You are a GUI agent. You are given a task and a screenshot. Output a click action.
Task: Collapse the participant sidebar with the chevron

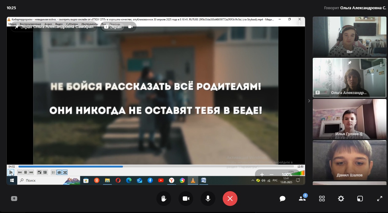tap(309, 101)
